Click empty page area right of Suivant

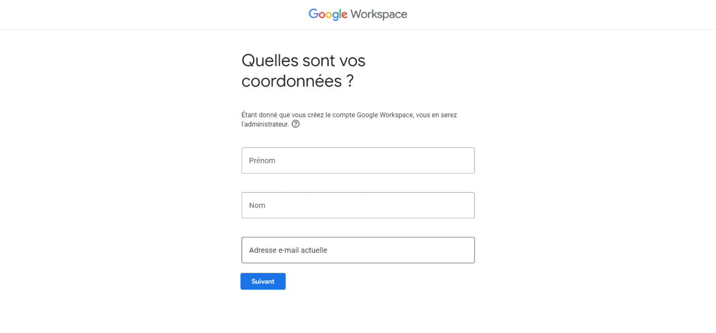click(x=396, y=281)
